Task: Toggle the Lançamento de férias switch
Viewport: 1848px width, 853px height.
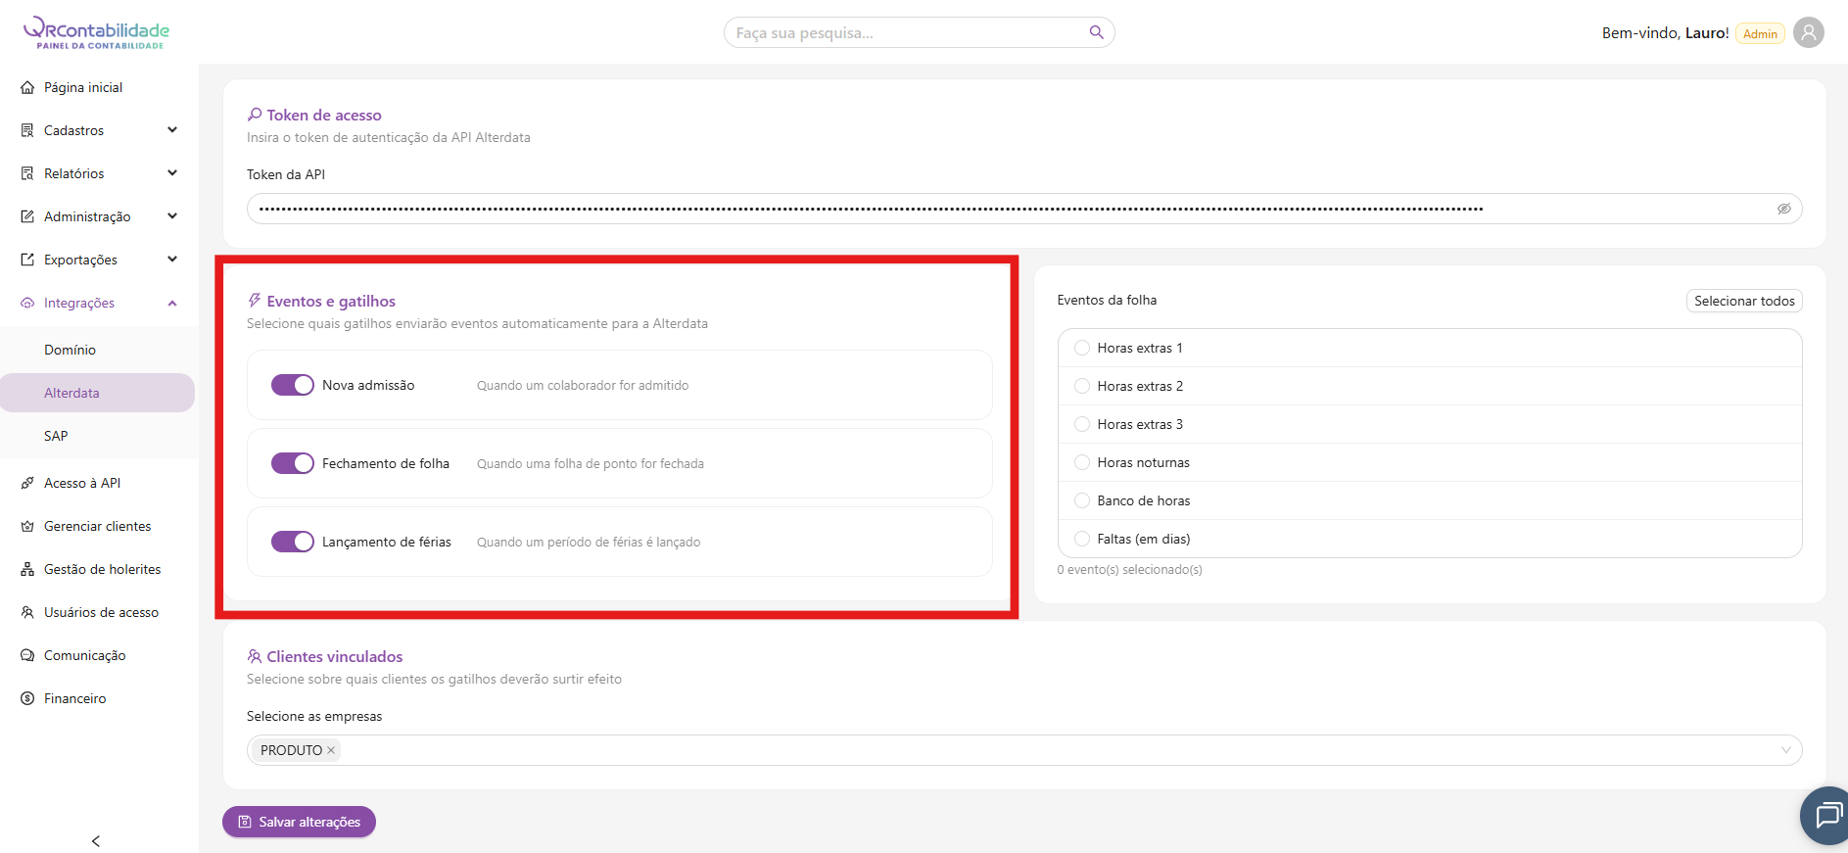Action: coord(293,542)
